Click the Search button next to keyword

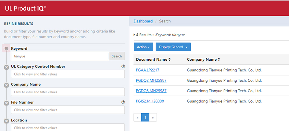pyautogui.click(x=117, y=56)
